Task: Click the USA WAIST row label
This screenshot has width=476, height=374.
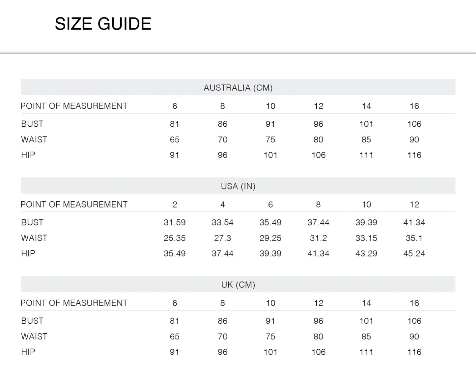Action: pos(34,238)
